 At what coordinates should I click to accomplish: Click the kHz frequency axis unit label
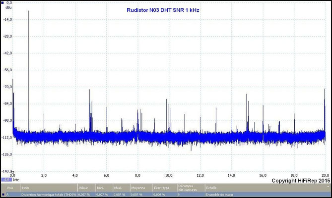click(15, 180)
